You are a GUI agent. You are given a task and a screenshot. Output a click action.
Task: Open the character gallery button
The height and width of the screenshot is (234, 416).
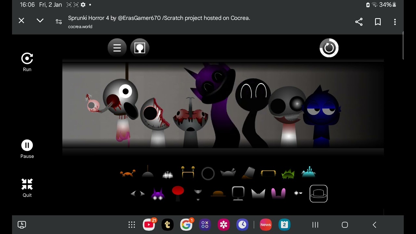click(140, 48)
